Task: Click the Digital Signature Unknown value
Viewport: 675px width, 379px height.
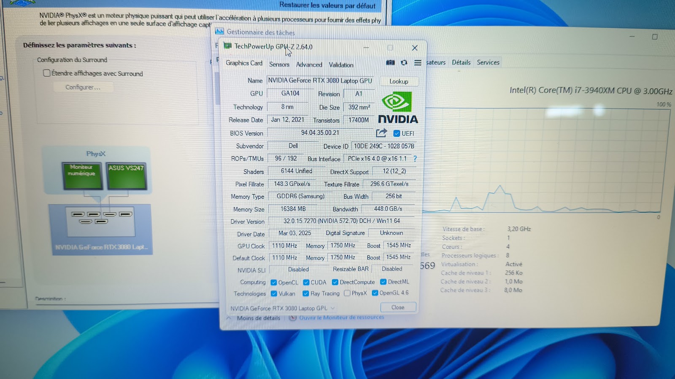Action: [391, 233]
